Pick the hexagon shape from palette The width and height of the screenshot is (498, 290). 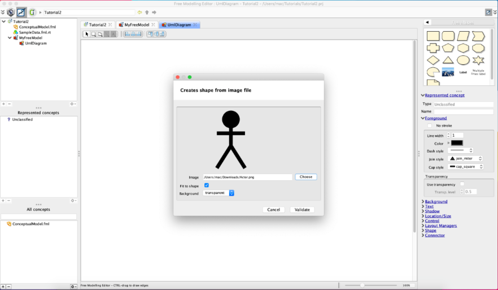click(463, 48)
